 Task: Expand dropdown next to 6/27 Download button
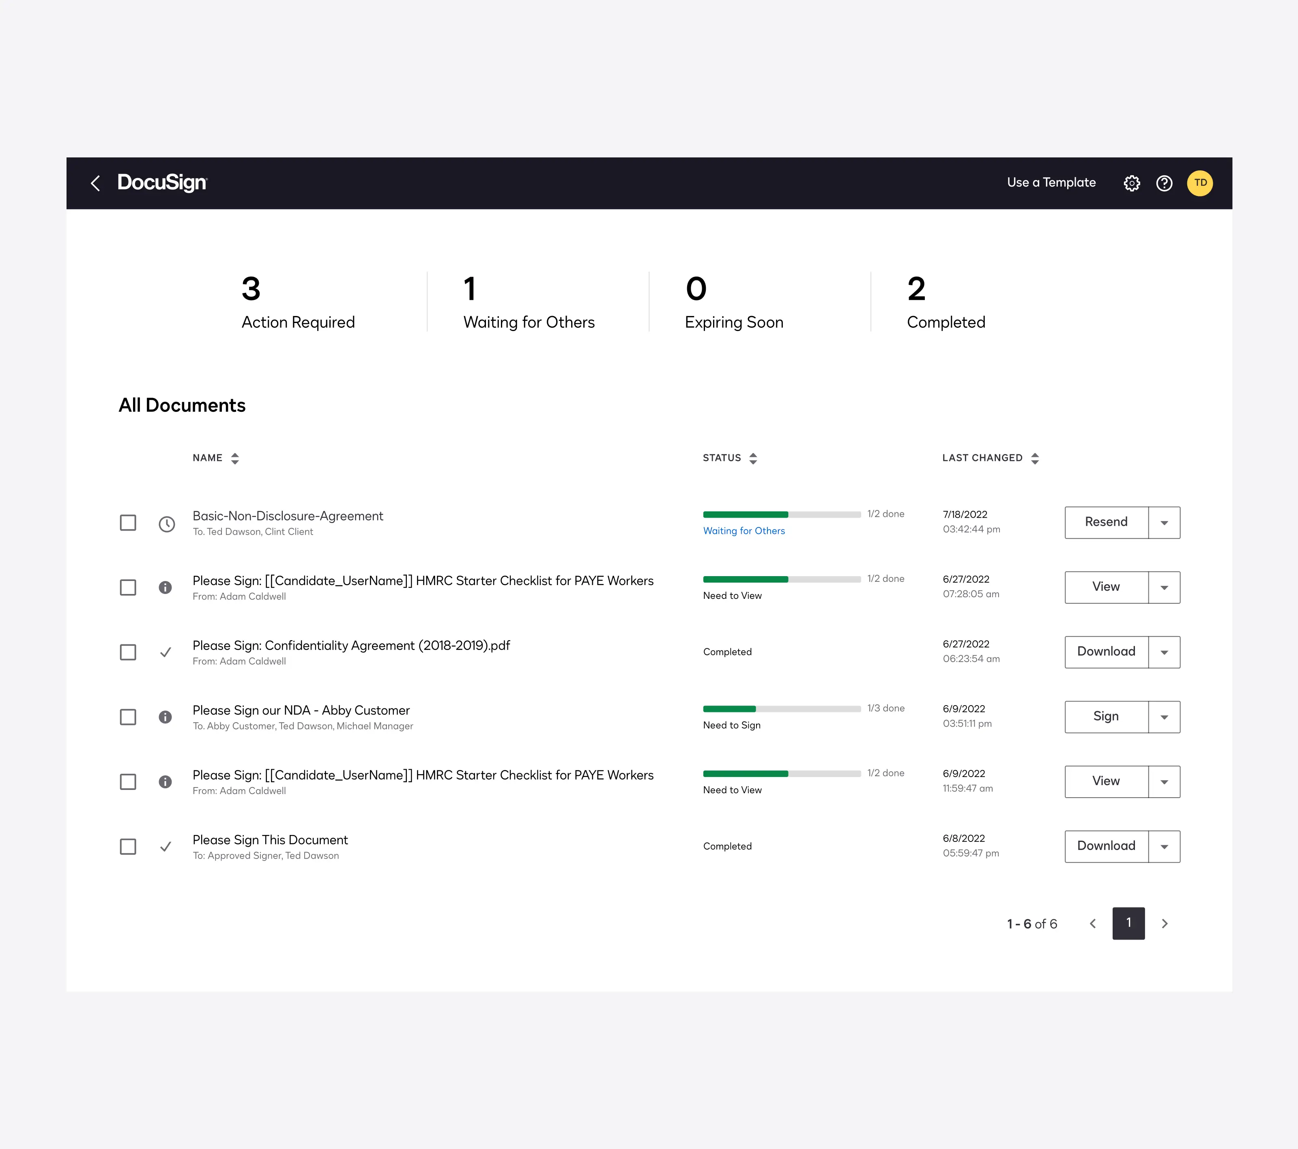coord(1164,652)
